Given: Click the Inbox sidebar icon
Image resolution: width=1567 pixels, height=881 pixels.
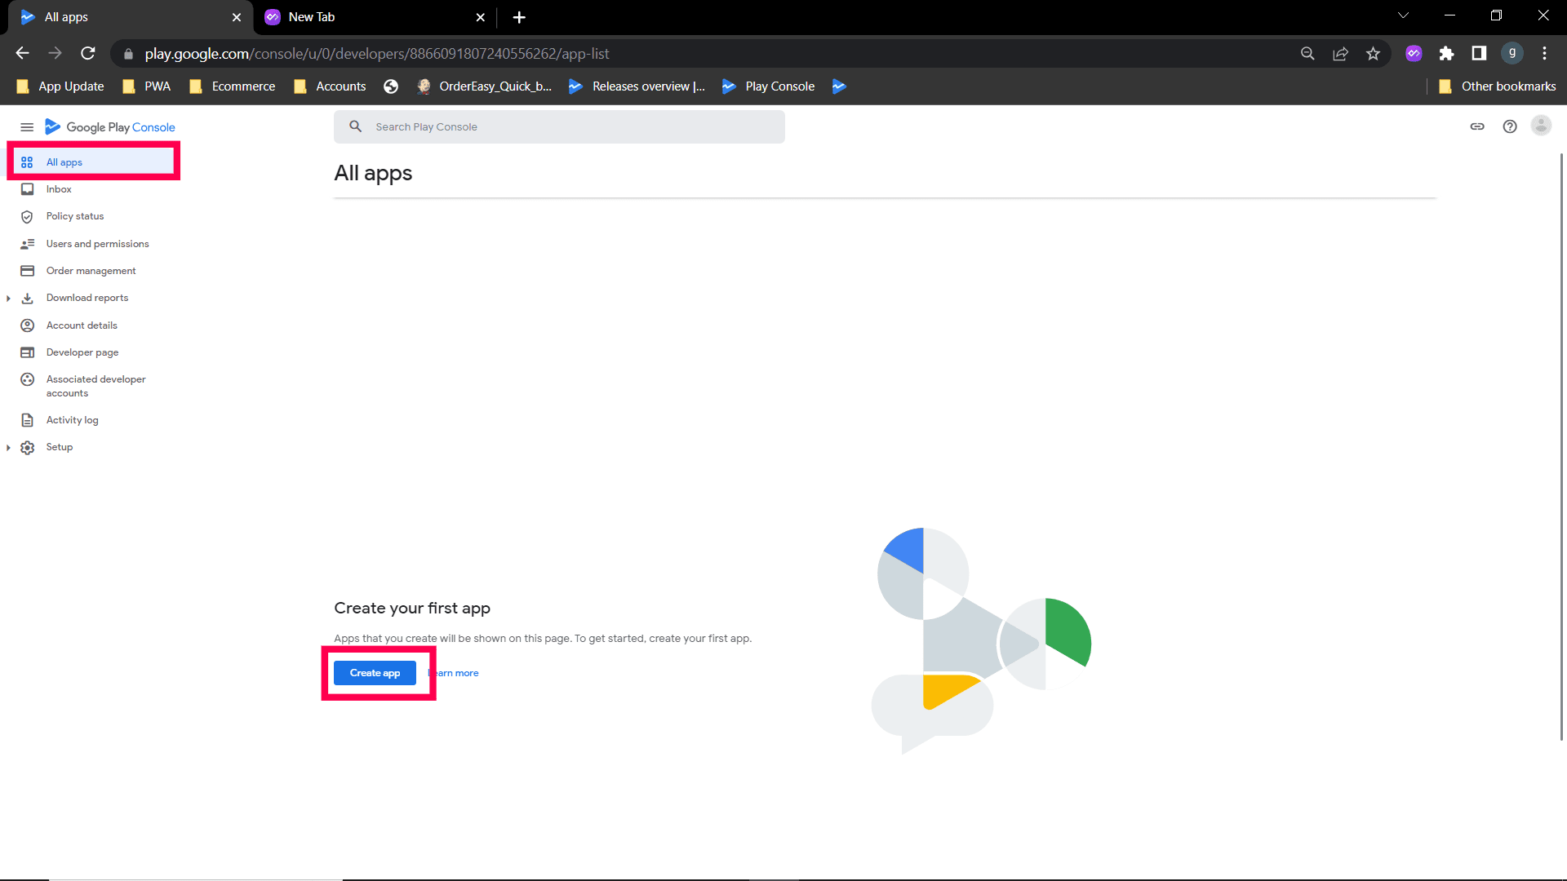Looking at the screenshot, I should (27, 189).
